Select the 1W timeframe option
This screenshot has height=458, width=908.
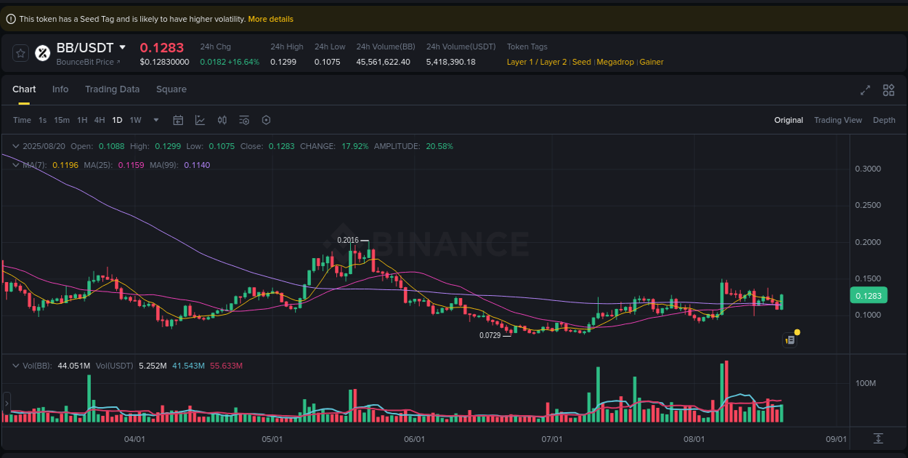tap(135, 120)
